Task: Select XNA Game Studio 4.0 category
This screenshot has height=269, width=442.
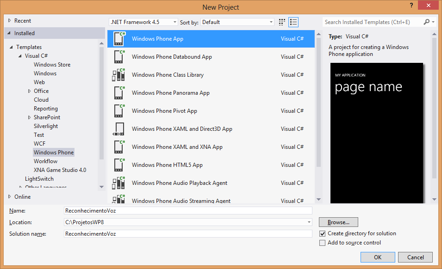Action: pos(60,170)
